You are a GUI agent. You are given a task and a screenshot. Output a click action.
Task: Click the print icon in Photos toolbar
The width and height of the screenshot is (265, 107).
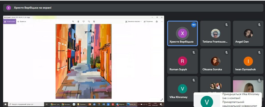point(157,22)
